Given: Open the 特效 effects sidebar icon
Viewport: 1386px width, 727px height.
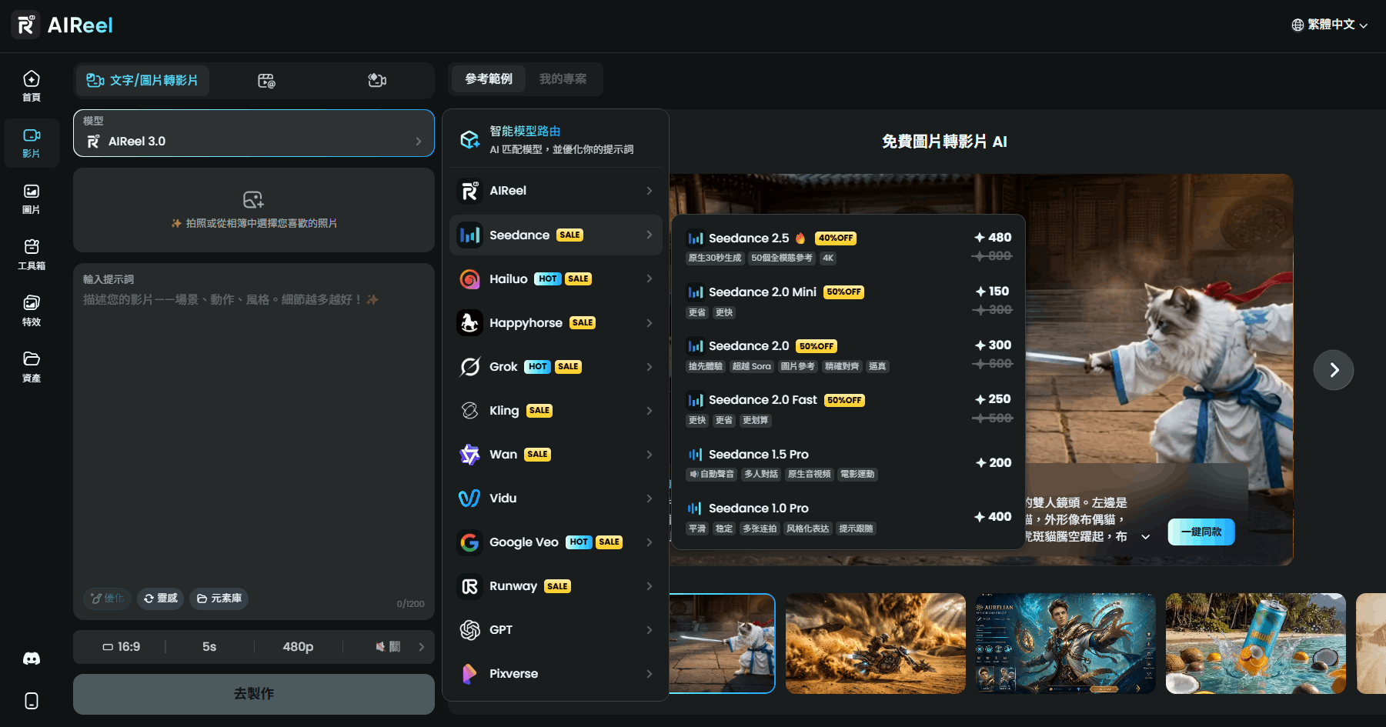Looking at the screenshot, I should tap(32, 311).
